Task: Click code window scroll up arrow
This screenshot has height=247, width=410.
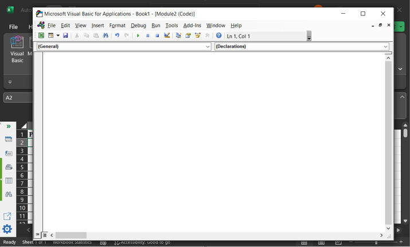Action: 388,58
